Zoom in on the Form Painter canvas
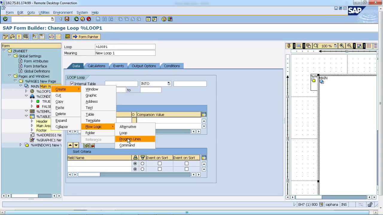Screen dimensions: 383x215 click(x=342, y=46)
